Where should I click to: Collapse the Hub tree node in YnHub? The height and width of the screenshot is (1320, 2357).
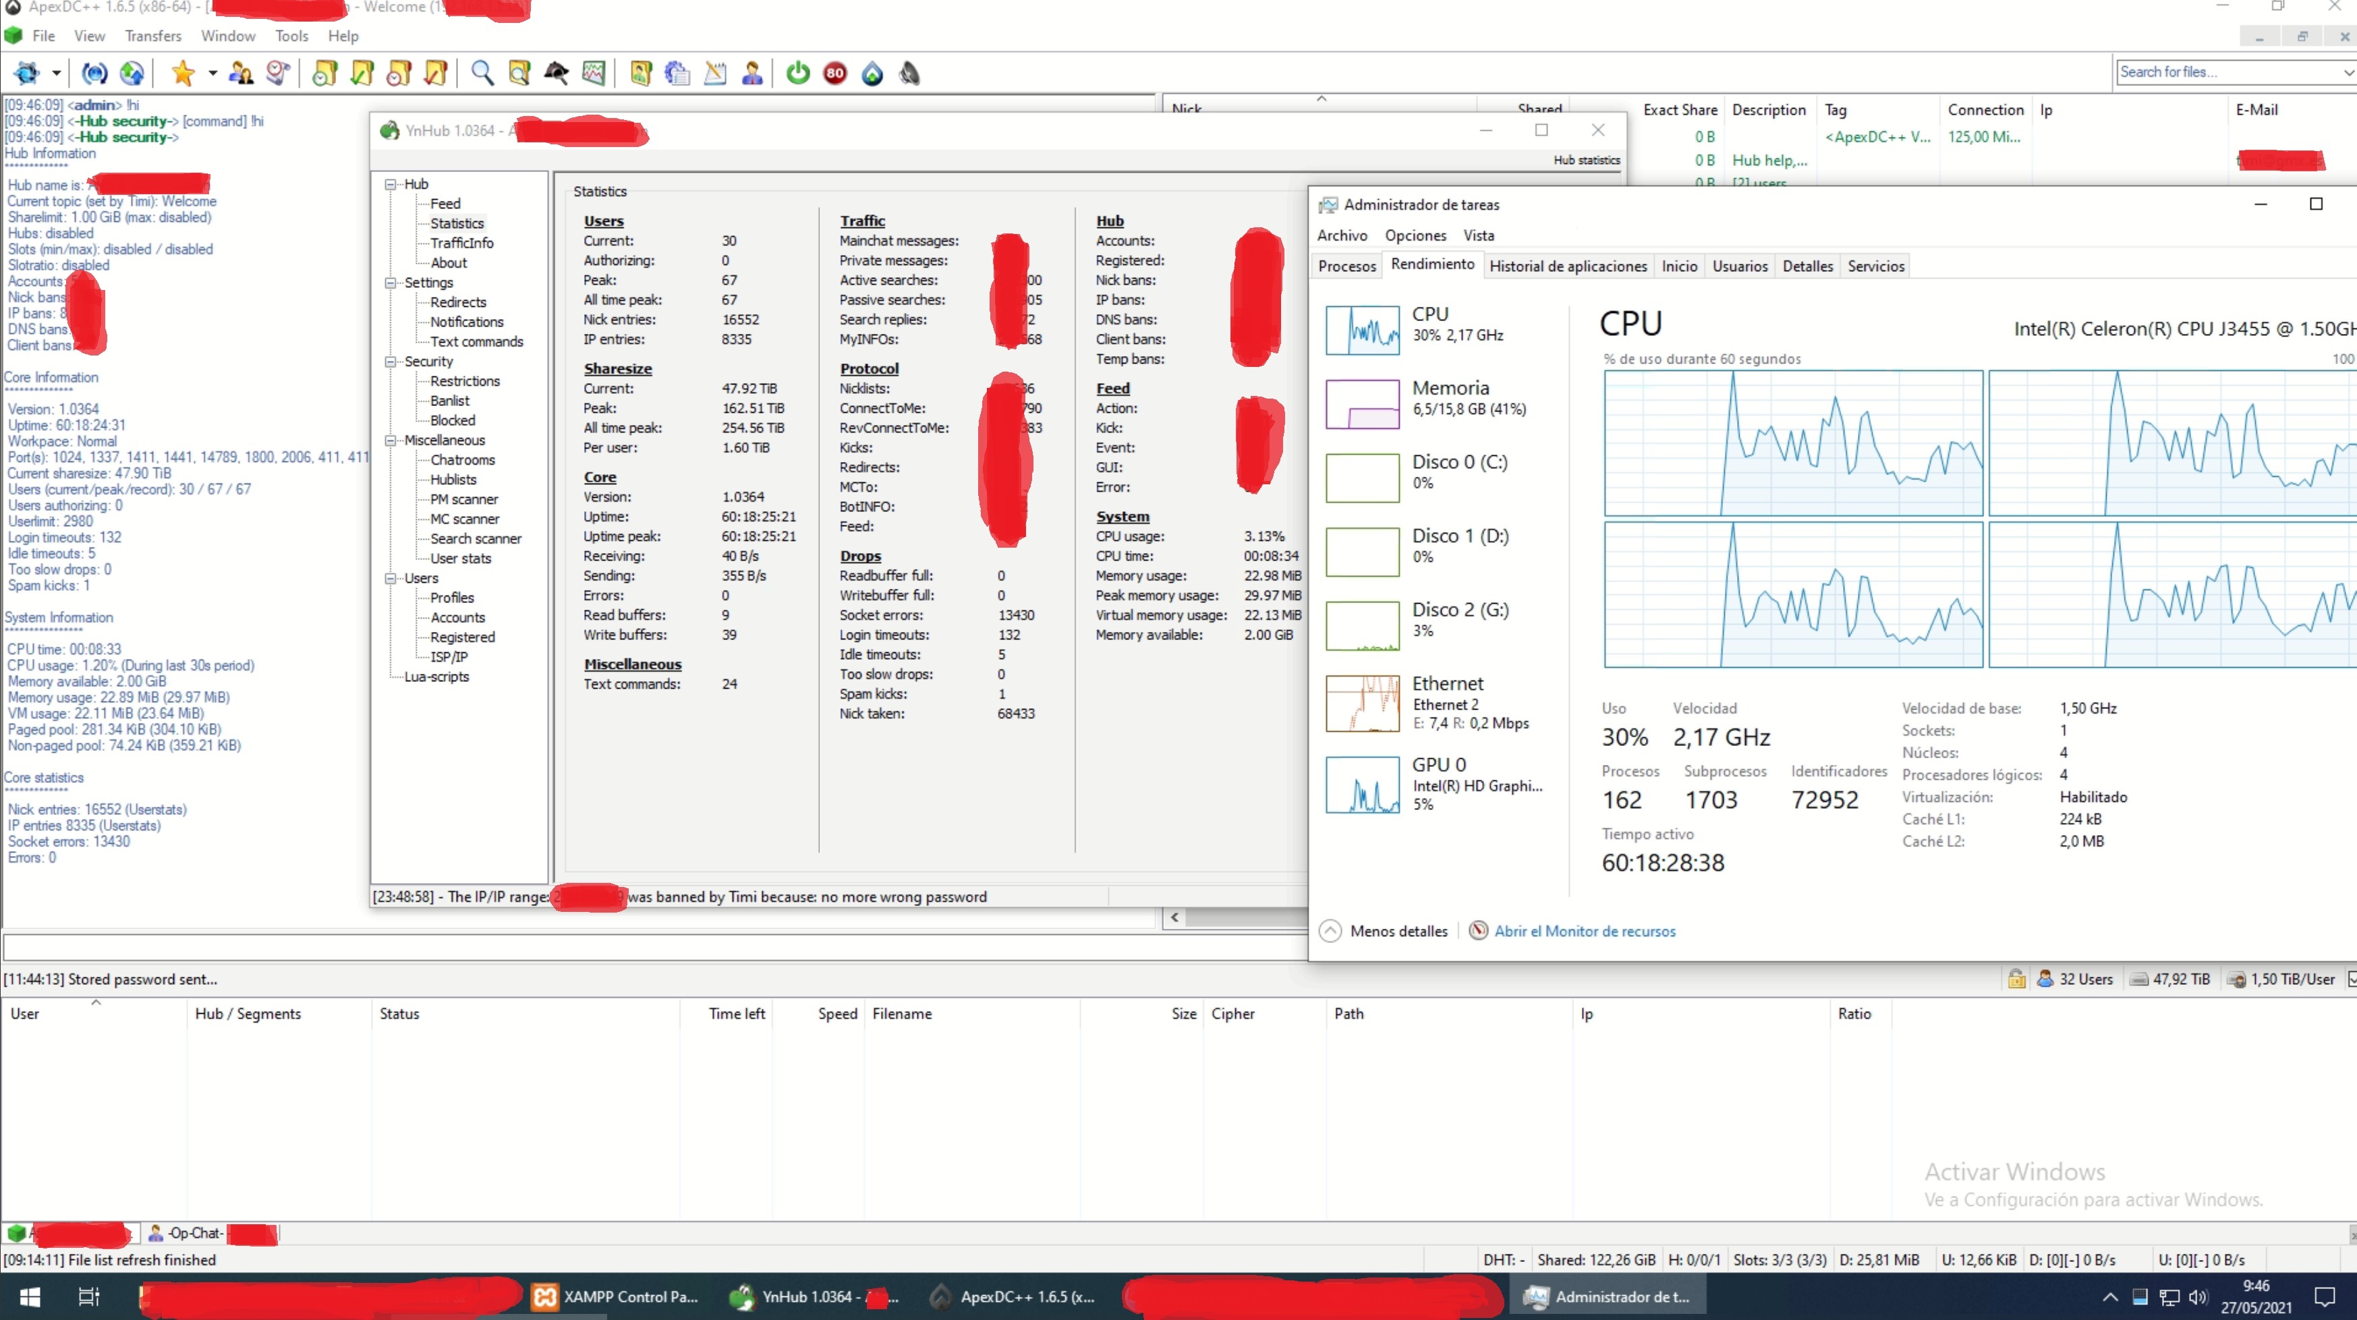point(391,184)
